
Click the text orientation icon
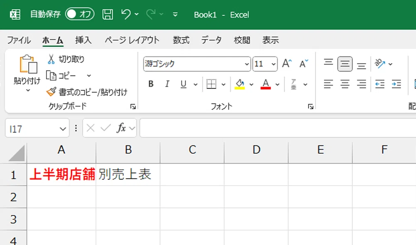point(380,64)
